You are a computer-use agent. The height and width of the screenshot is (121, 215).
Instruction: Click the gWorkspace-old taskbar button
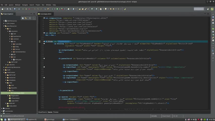coord(16,119)
